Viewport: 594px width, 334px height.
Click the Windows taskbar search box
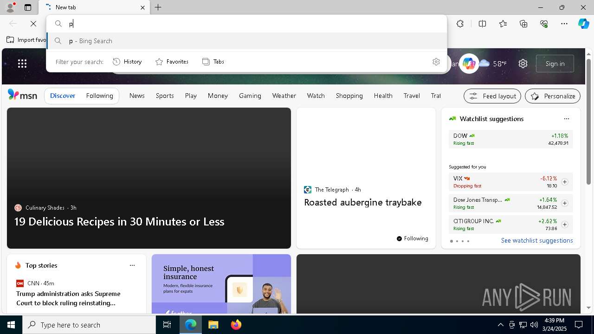pyautogui.click(x=89, y=325)
